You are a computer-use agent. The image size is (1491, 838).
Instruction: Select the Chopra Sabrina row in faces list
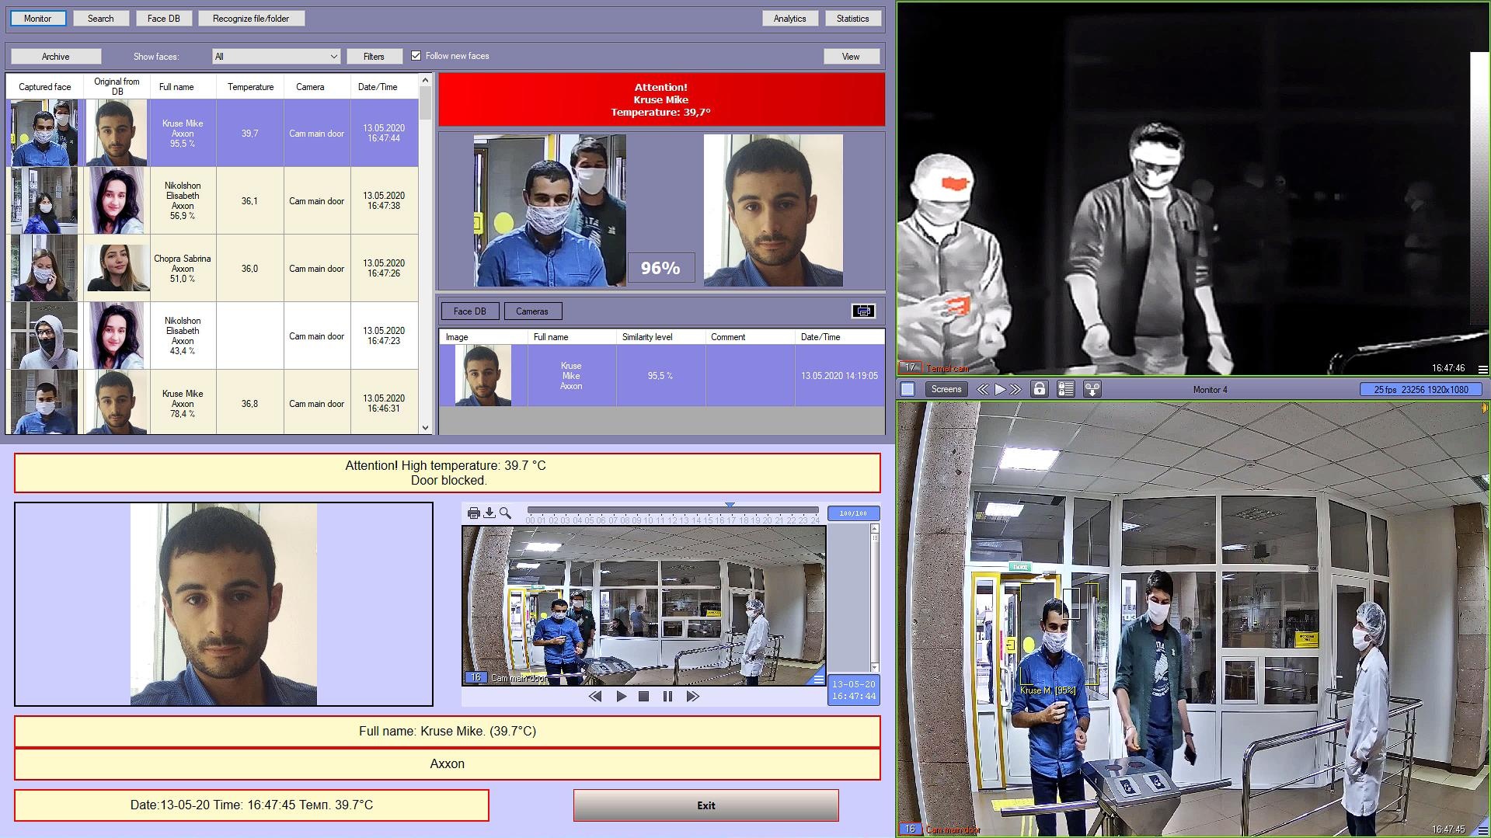(x=183, y=268)
